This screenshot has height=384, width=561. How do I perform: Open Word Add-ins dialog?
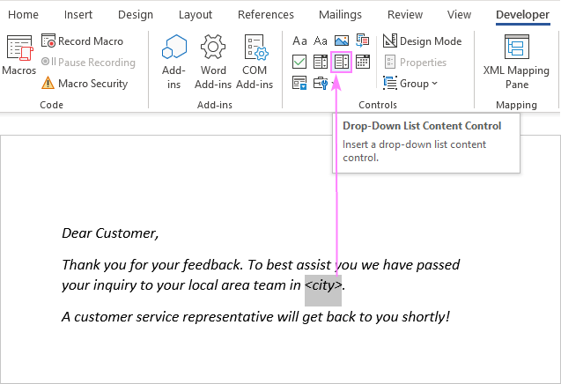213,62
